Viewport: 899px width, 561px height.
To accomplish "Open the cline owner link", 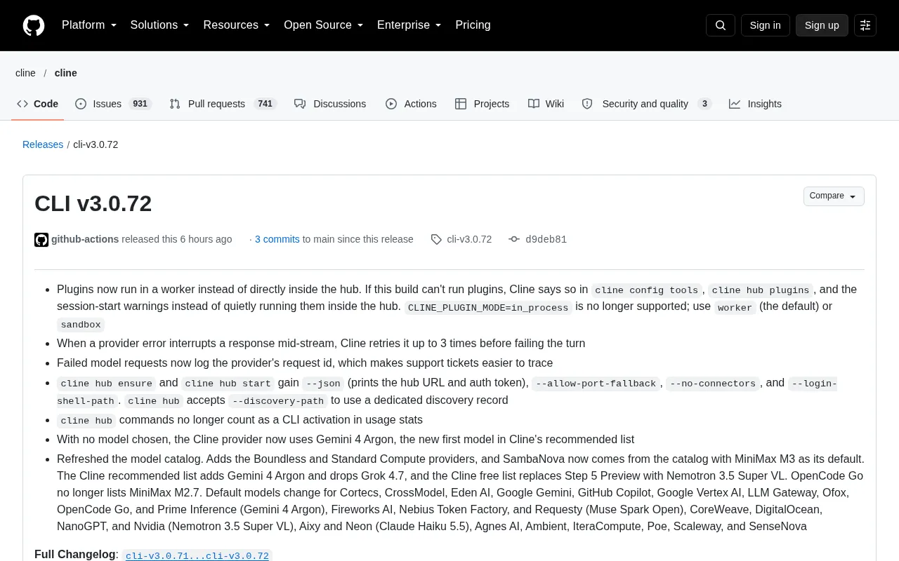I will coord(25,73).
